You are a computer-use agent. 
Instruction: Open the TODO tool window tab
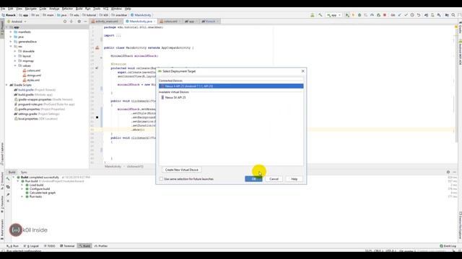pyautogui.click(x=50, y=246)
